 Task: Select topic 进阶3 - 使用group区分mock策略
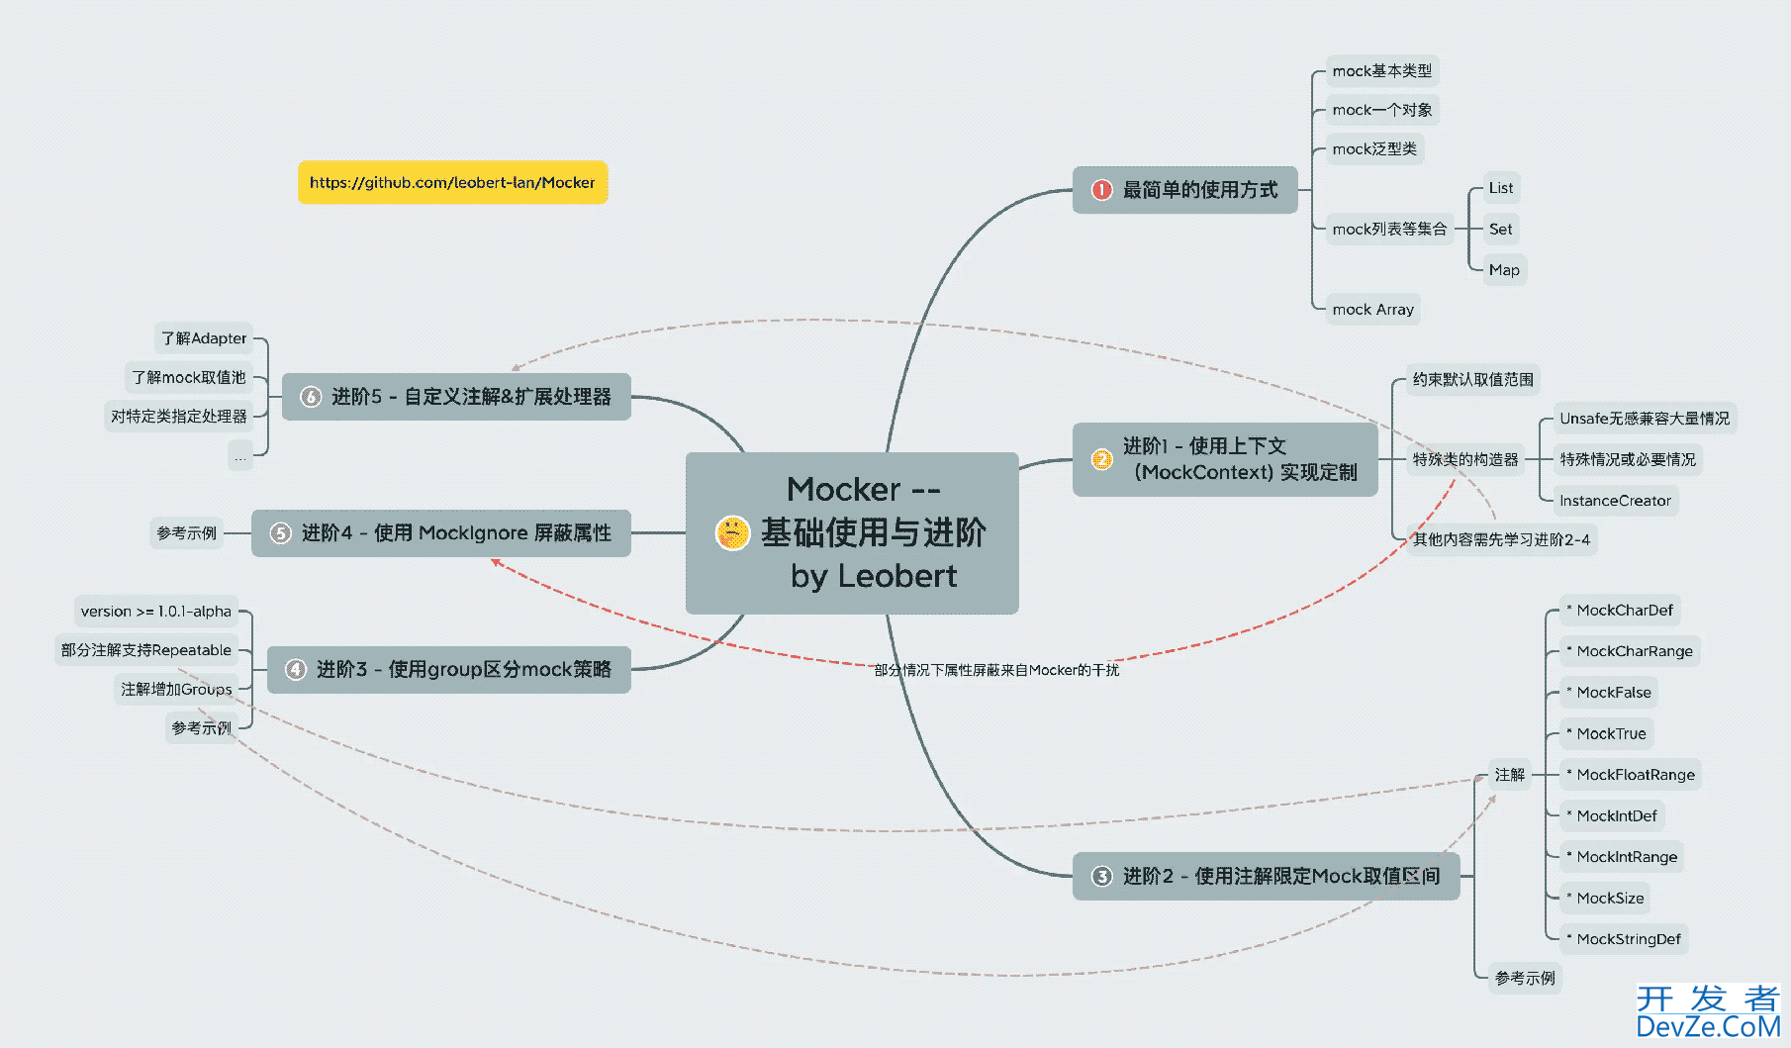(449, 669)
